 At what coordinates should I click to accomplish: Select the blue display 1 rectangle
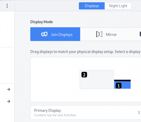[123, 84]
